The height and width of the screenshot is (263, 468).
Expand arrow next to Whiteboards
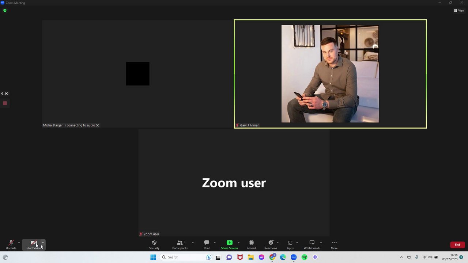(x=321, y=243)
